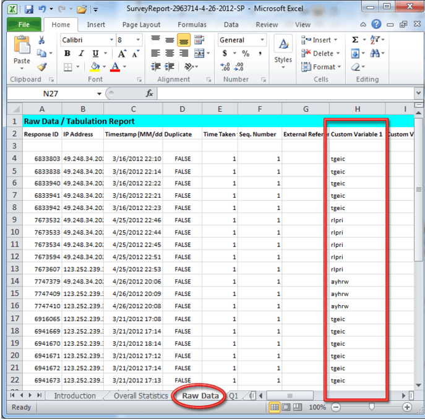Screen dimensions: 425x420
Task: Switch to Page Layout view in status bar
Action: pos(287,407)
